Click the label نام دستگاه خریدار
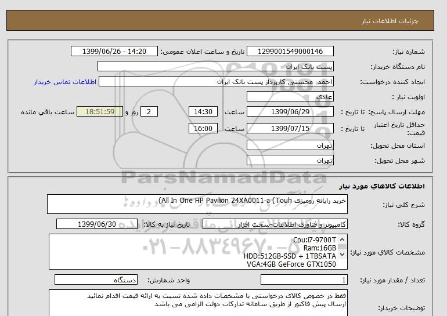This screenshot has width=447, height=316. (x=398, y=67)
